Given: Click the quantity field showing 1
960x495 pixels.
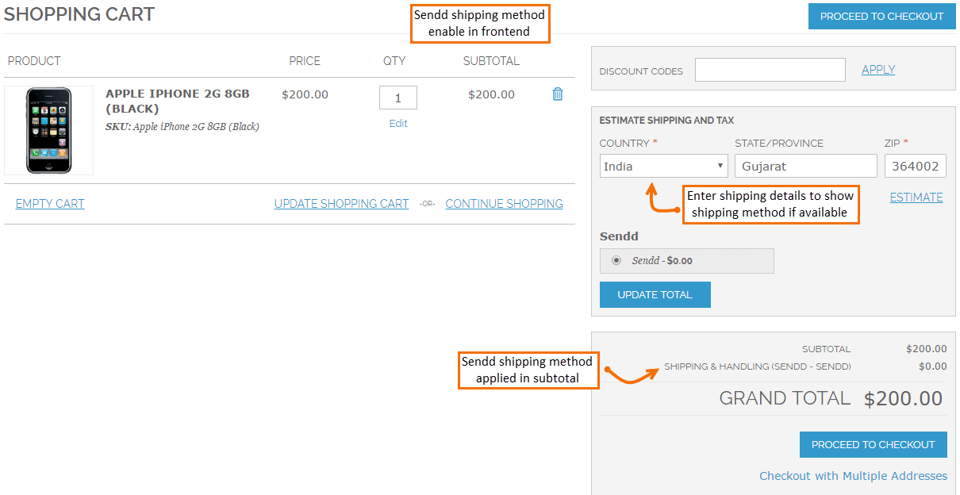Looking at the screenshot, I should pos(398,98).
